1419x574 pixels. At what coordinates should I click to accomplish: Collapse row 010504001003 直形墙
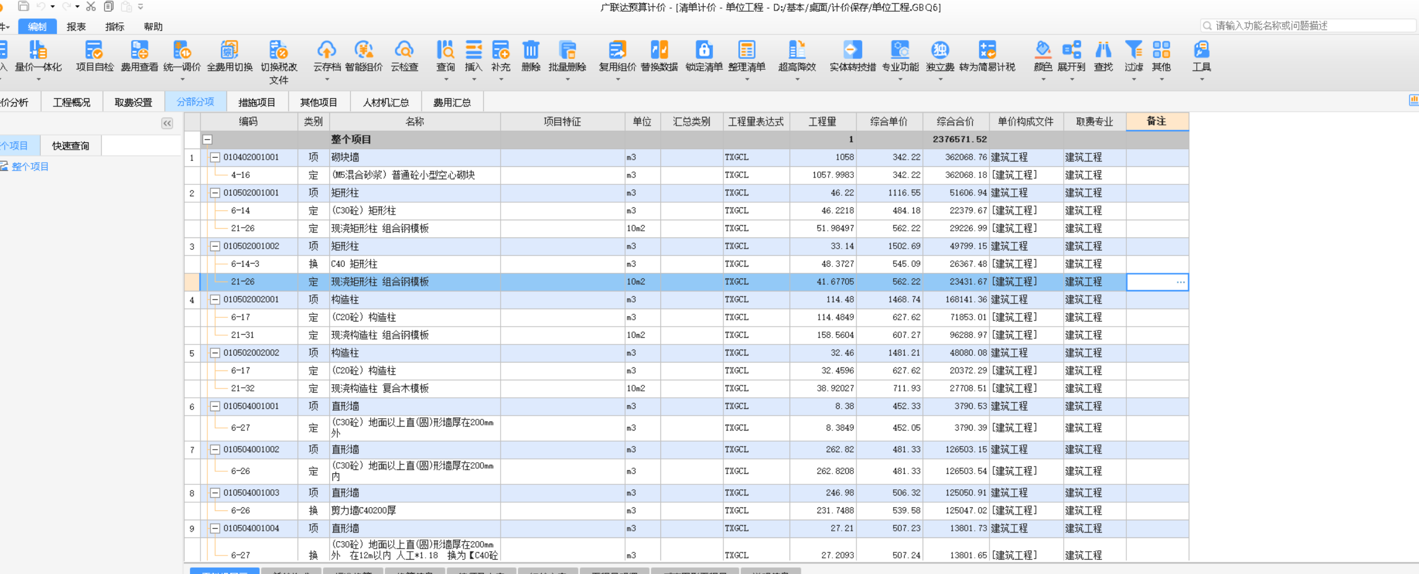pos(215,493)
